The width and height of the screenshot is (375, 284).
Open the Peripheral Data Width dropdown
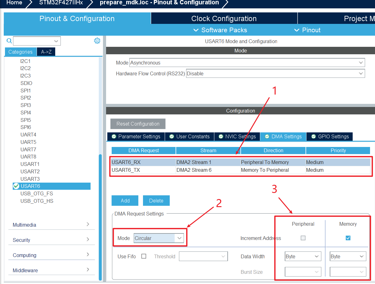[303, 256]
